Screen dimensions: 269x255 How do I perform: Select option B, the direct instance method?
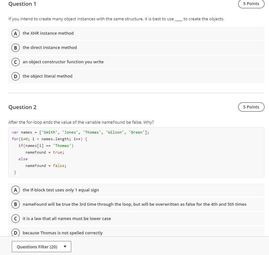coord(50,47)
